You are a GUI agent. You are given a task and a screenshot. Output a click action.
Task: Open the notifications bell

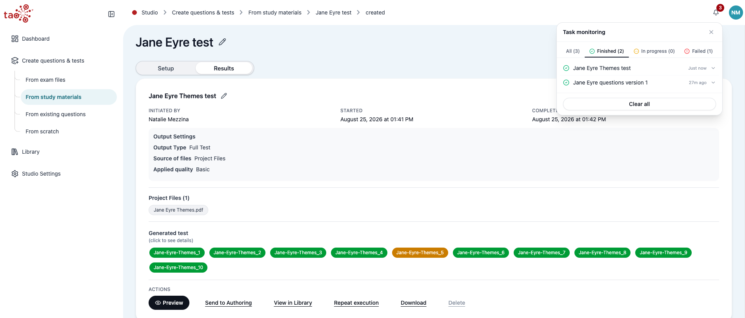click(716, 13)
